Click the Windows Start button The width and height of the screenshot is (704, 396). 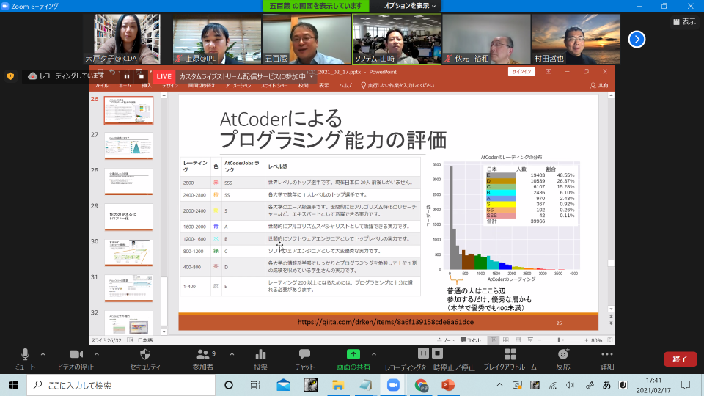click(13, 385)
